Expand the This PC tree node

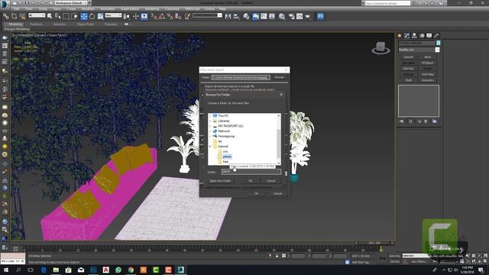[210, 115]
